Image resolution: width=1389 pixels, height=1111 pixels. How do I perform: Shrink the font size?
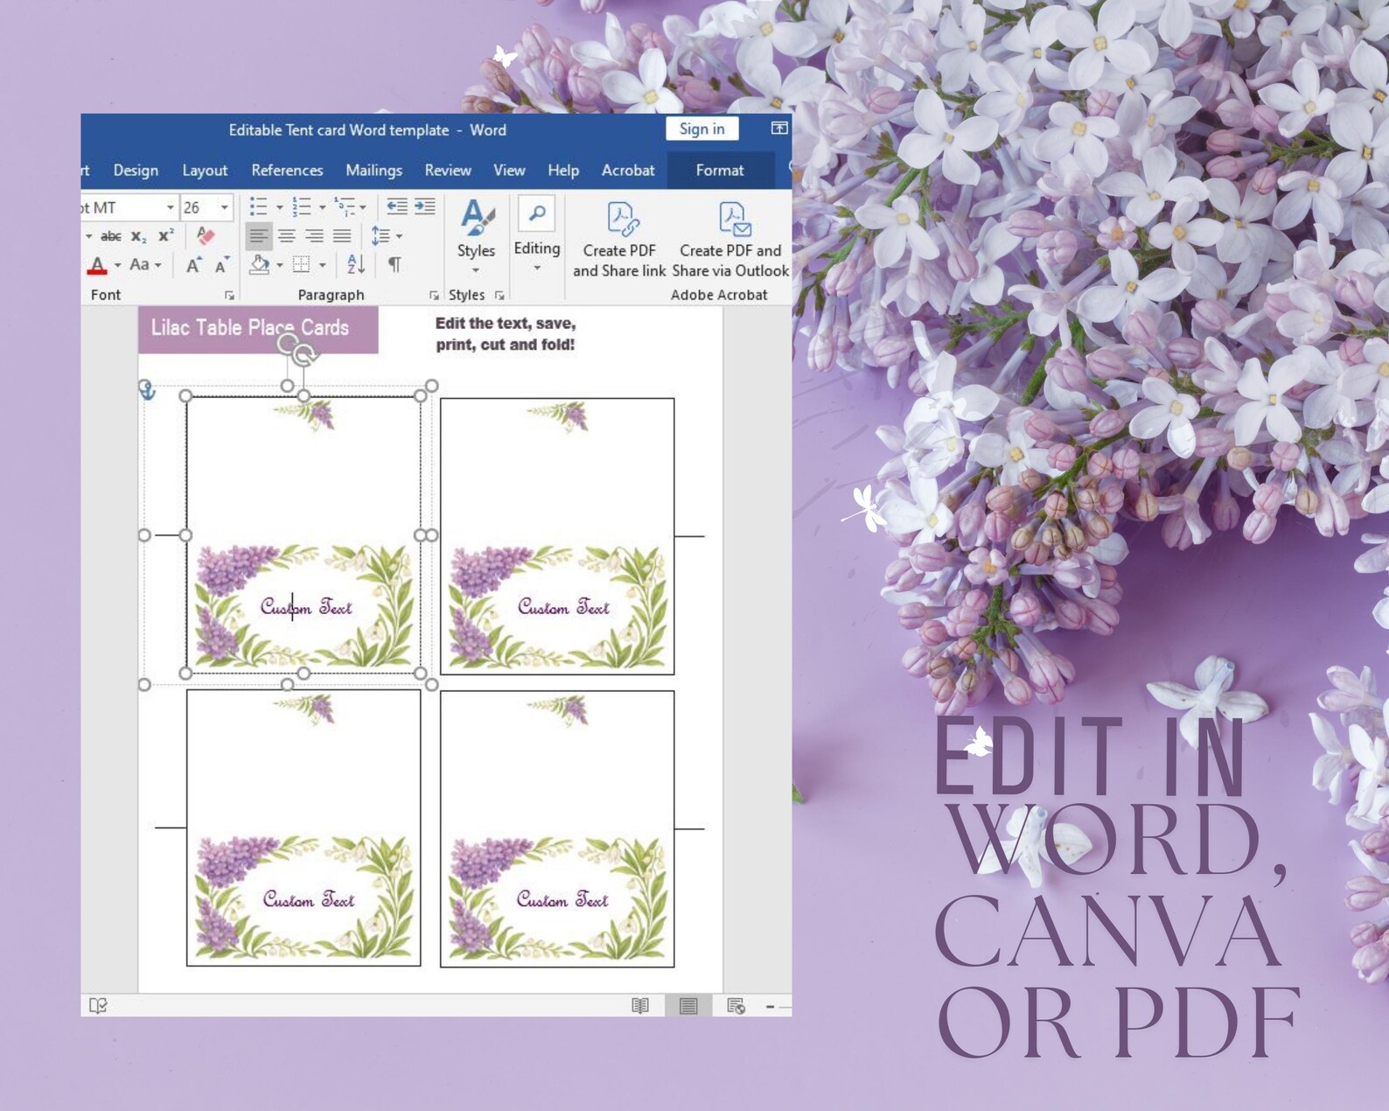coord(222,265)
